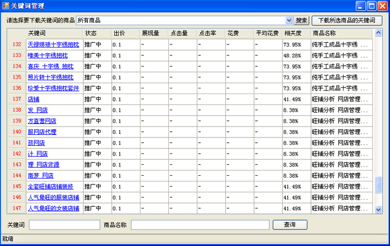Sort by 花费 column header
The width and height of the screenshot is (390, 246).
pyautogui.click(x=240, y=33)
